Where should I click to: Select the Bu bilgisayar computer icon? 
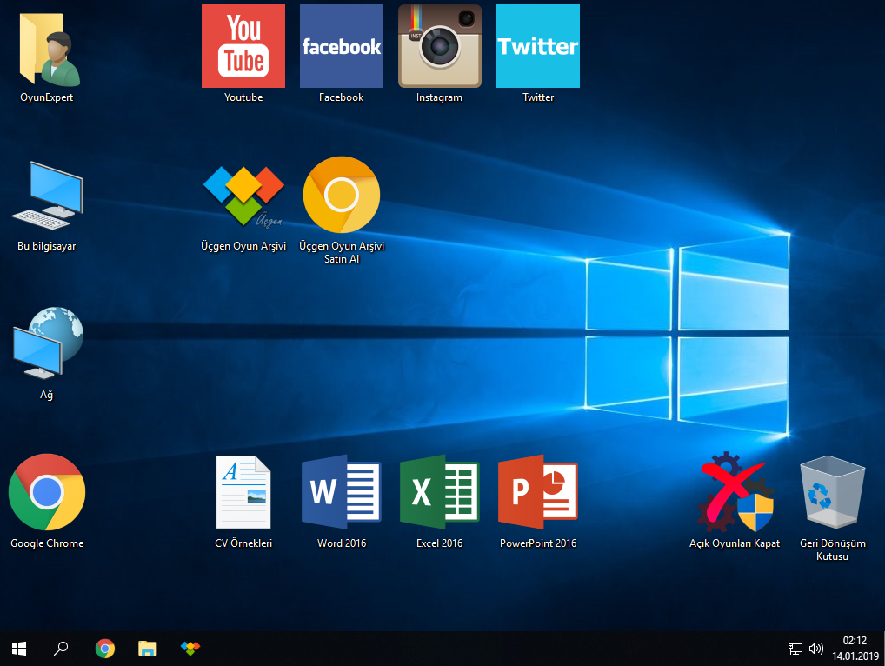[x=48, y=196]
